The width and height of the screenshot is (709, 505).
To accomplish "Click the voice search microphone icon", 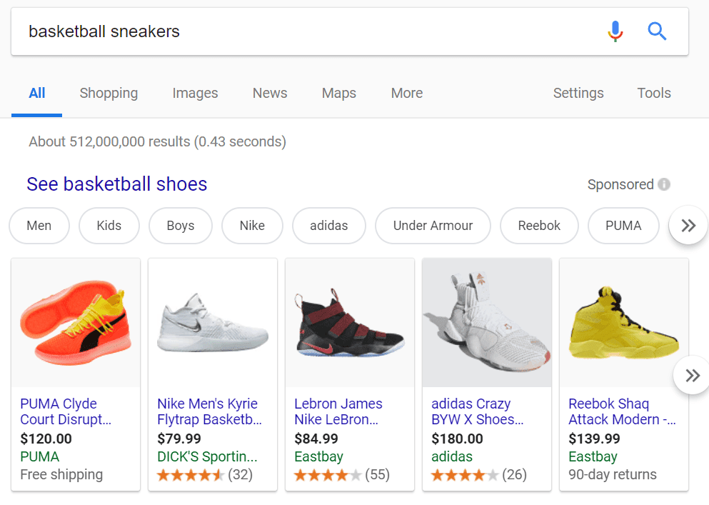I will pyautogui.click(x=615, y=31).
